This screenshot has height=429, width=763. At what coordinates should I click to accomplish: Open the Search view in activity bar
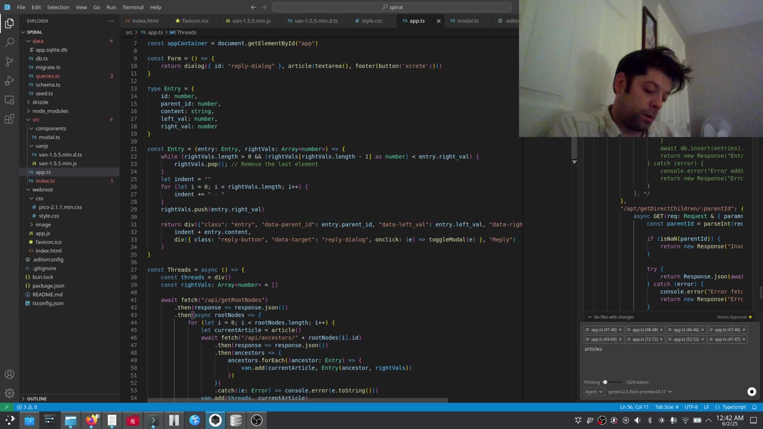click(10, 42)
